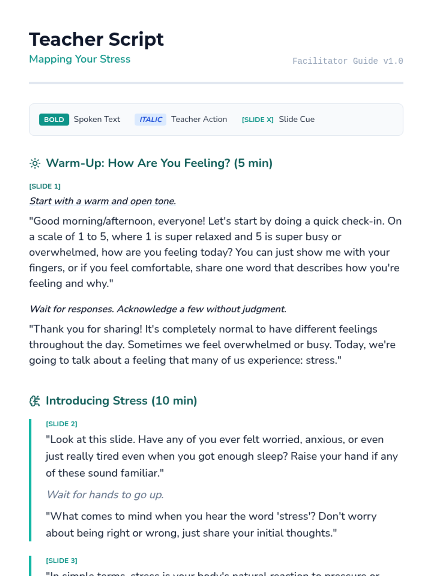Select the [SLIDE 3] cue label

coord(62,561)
